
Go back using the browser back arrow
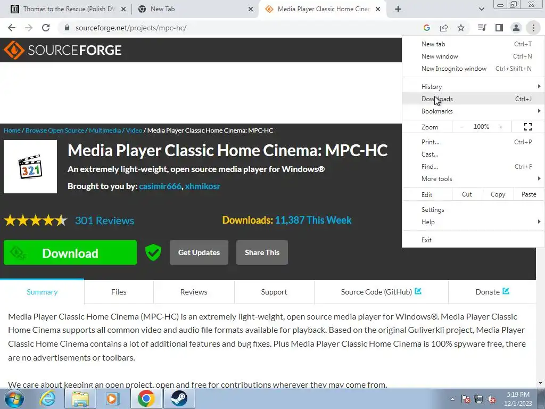point(12,28)
